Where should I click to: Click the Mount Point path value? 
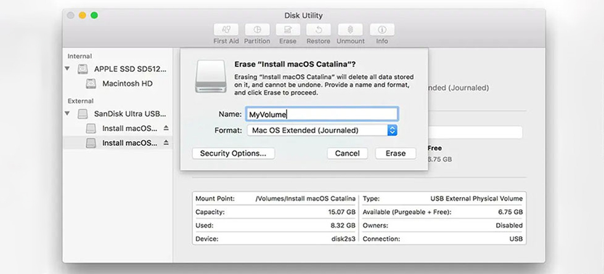(306, 199)
